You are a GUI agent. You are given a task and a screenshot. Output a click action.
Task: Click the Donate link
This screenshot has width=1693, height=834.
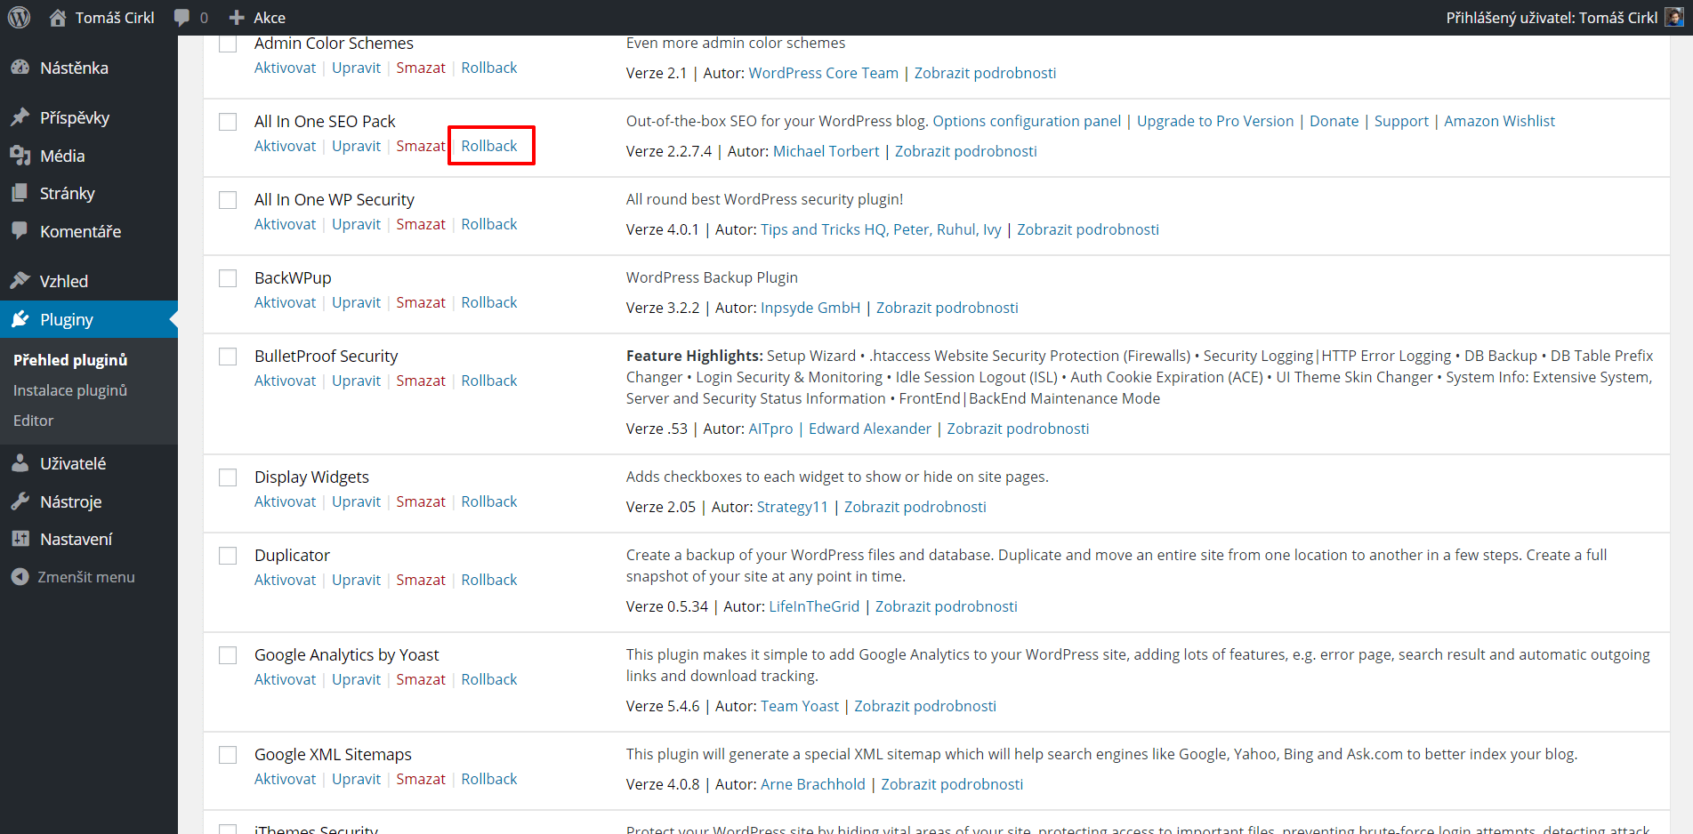tap(1334, 121)
